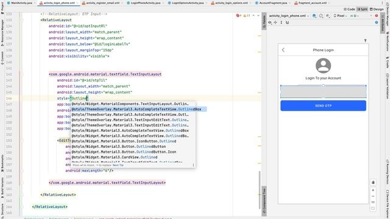The height and width of the screenshot is (219, 390).
Task: Click the red error indicator in design toolbar
Action: [377, 16]
